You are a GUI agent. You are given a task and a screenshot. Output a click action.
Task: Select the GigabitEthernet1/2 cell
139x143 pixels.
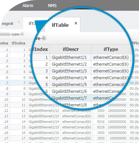pos(71,64)
